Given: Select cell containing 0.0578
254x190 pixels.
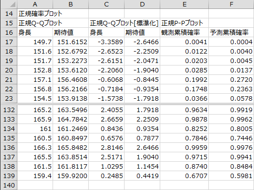Looking at the screenshot, I should pyautogui.click(x=231, y=98).
